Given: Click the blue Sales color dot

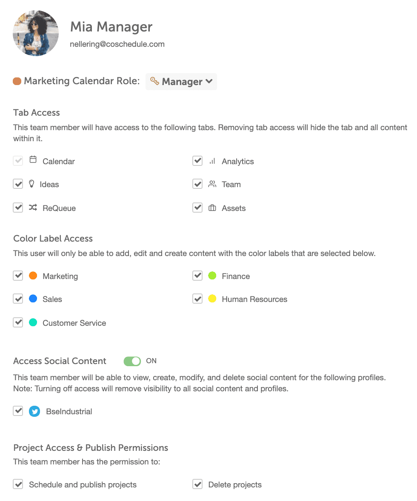Looking at the screenshot, I should (33, 299).
